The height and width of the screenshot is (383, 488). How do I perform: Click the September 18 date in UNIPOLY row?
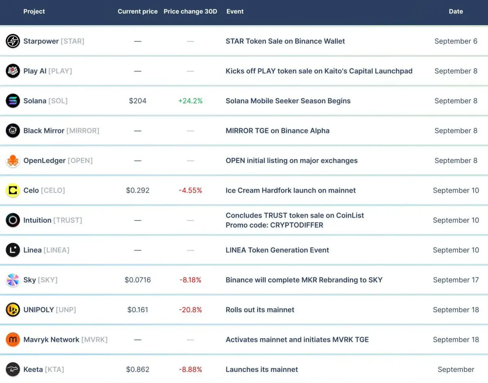pyautogui.click(x=456, y=310)
